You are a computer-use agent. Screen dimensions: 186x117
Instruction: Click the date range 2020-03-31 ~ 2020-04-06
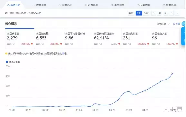[28, 13]
